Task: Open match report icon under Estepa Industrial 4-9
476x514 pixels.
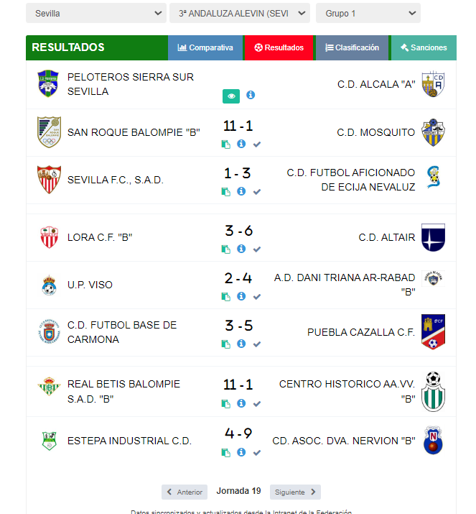Action: [226, 452]
